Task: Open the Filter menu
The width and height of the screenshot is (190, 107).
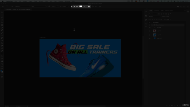Action: tap(46, 1)
